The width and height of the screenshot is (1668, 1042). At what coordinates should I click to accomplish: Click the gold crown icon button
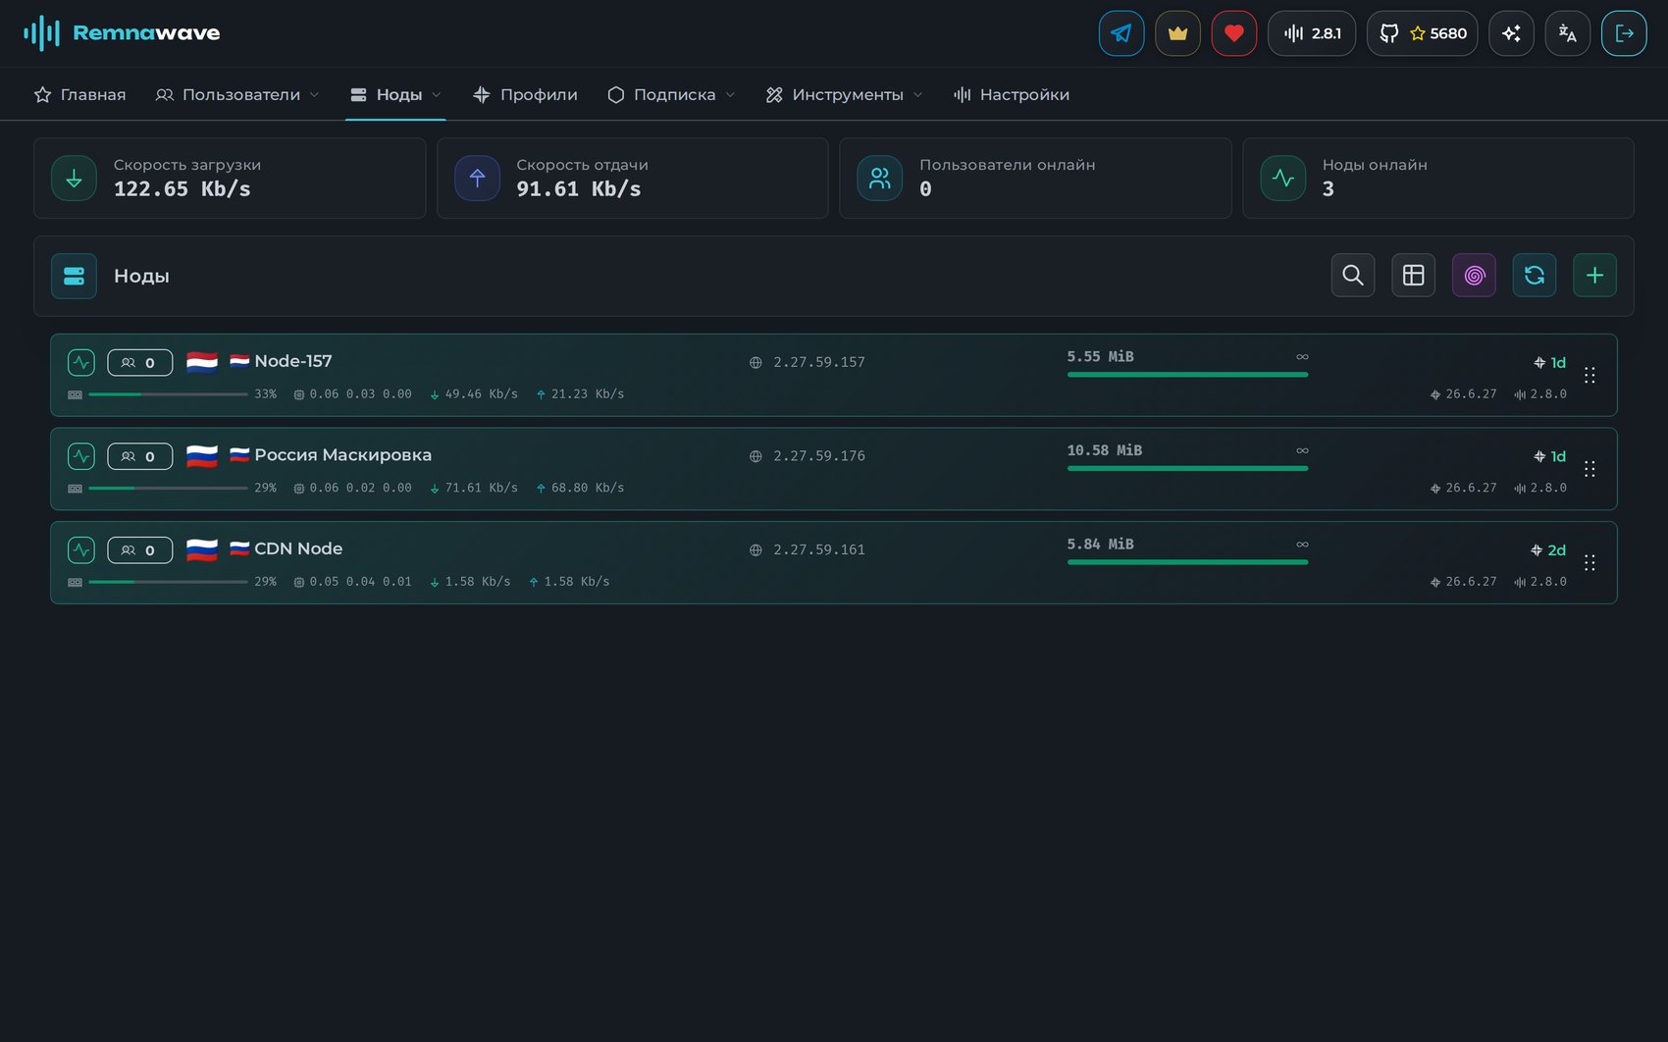point(1177,33)
